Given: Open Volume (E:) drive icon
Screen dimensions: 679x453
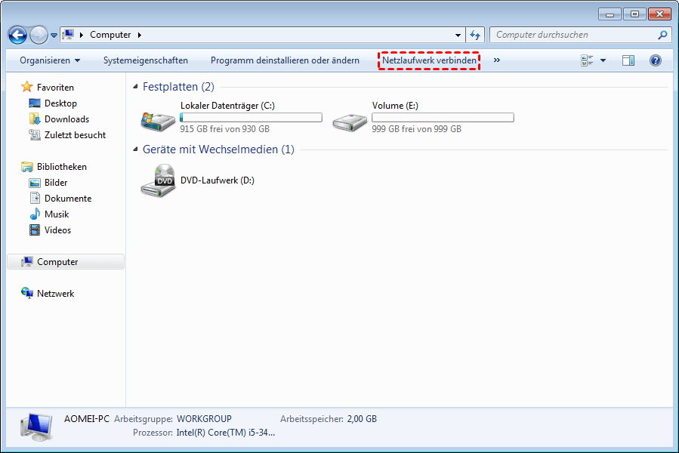Looking at the screenshot, I should (x=349, y=119).
